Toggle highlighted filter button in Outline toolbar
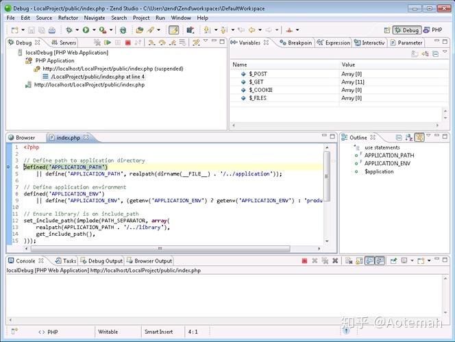Viewport: 455px width, 342px height. [419, 137]
